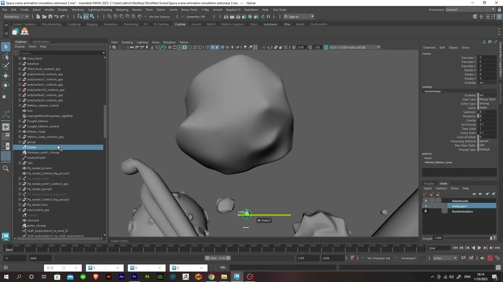
Task: Expand the Third_Rock node in Outliner
Action: pos(20,58)
